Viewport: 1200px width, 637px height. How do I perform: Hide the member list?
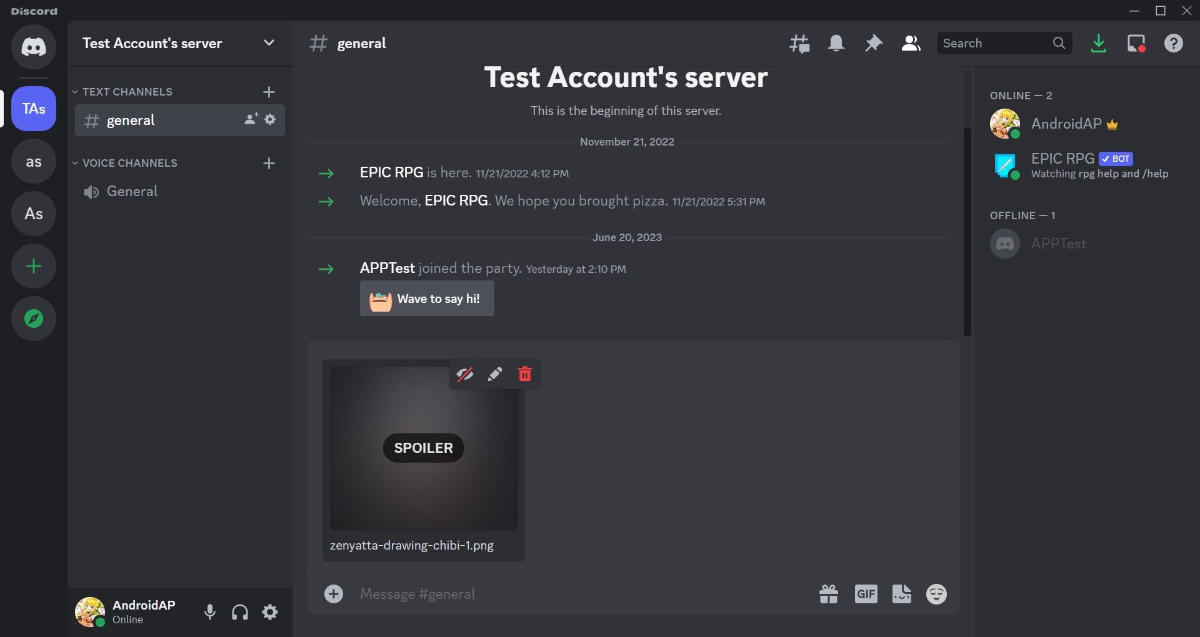click(x=910, y=43)
